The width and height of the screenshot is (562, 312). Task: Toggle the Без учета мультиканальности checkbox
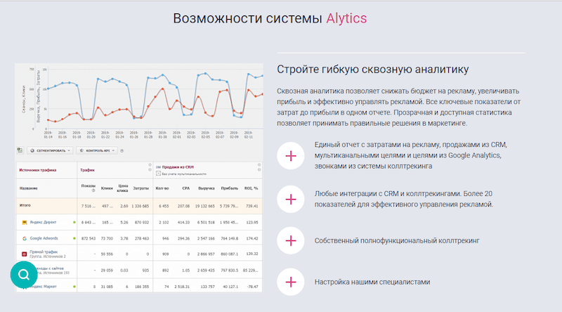[158, 174]
